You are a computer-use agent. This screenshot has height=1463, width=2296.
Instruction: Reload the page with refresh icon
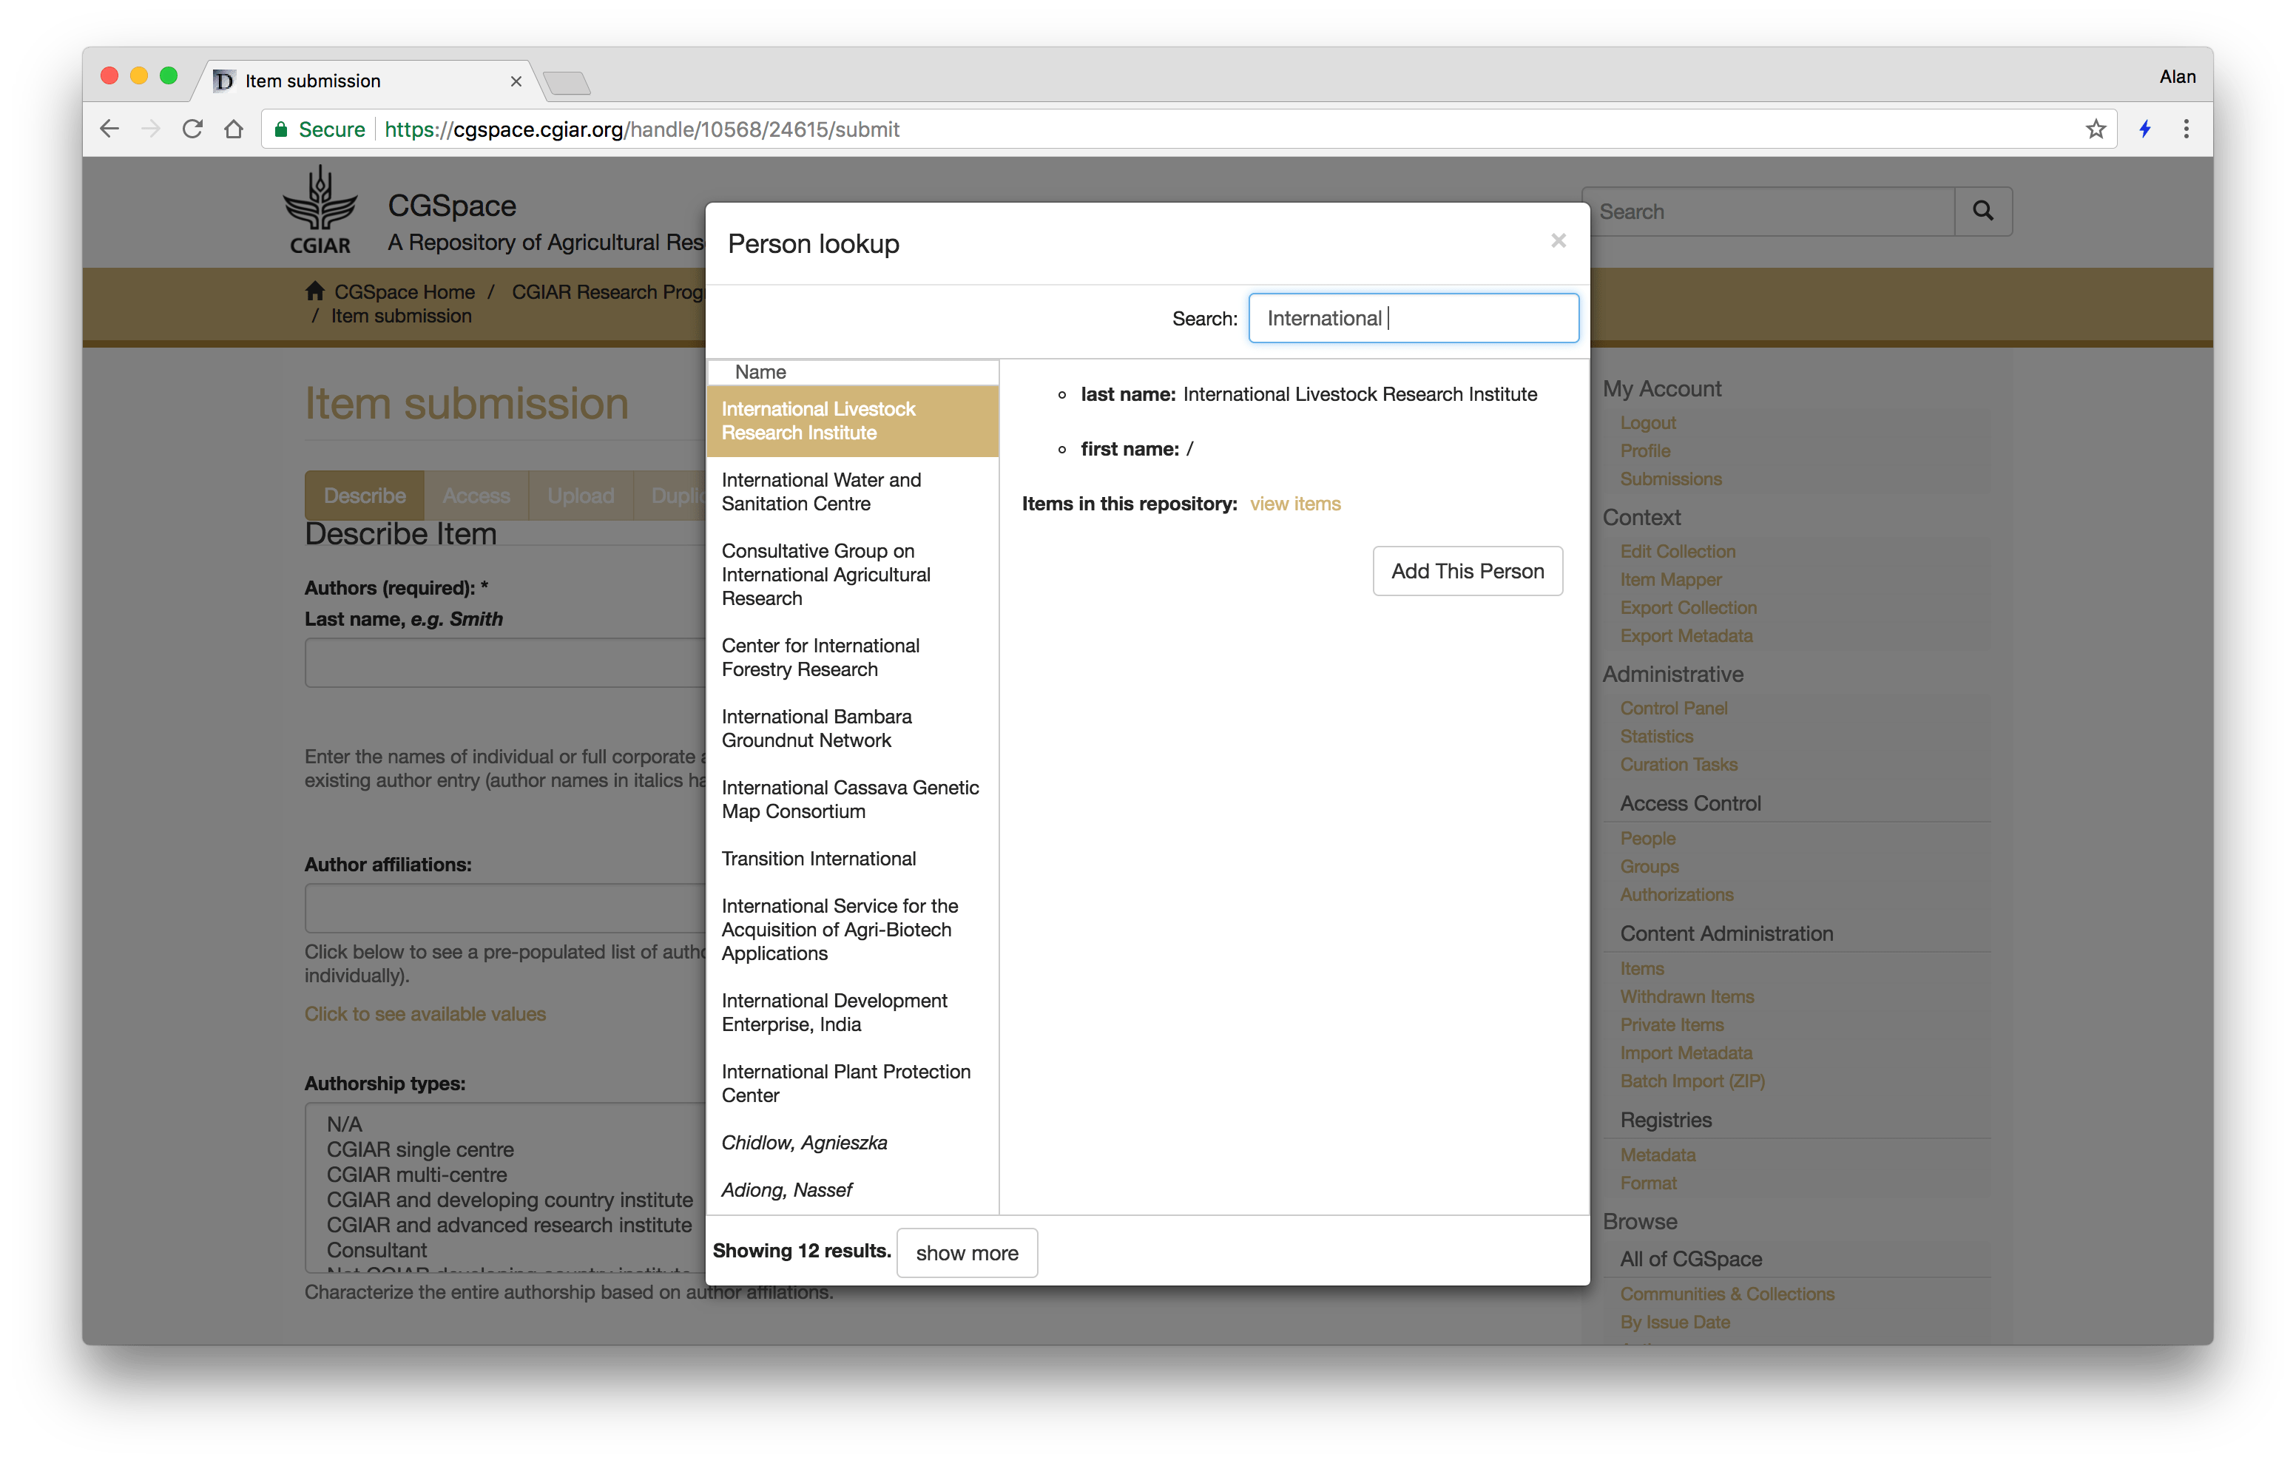coord(192,129)
